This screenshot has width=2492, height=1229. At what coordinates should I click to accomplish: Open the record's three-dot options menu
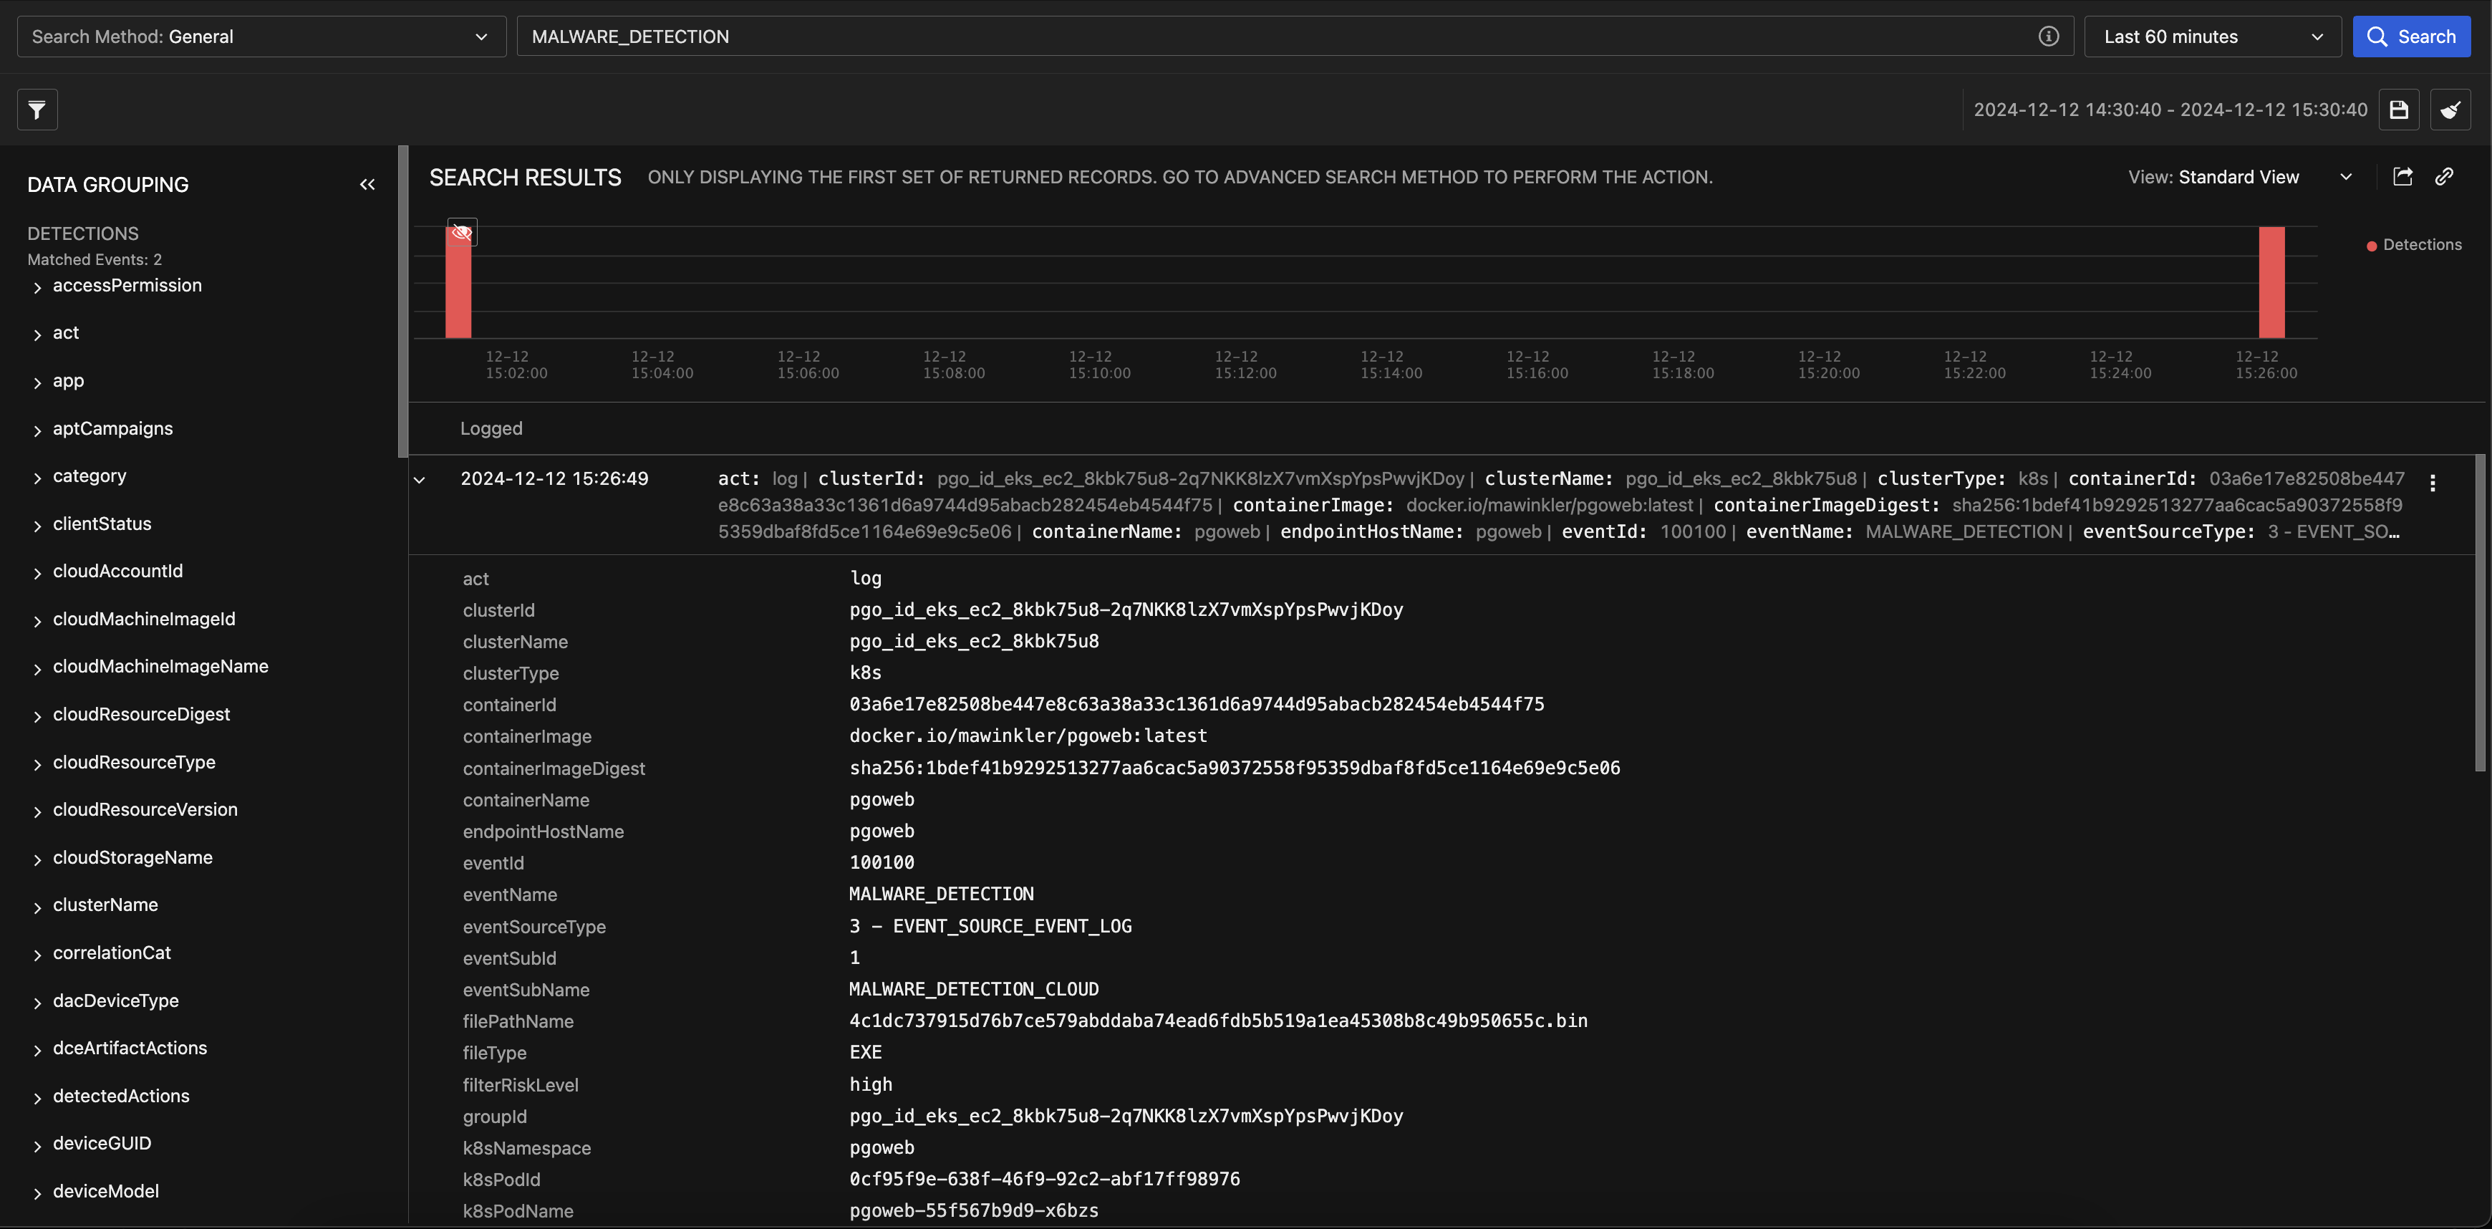tap(2432, 482)
